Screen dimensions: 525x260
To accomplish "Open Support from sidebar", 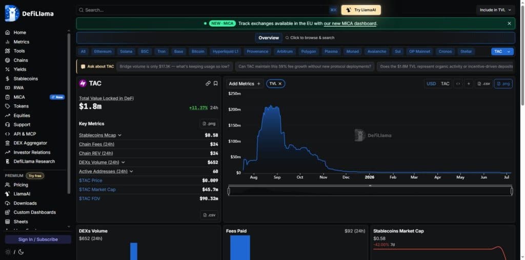I will point(22,124).
